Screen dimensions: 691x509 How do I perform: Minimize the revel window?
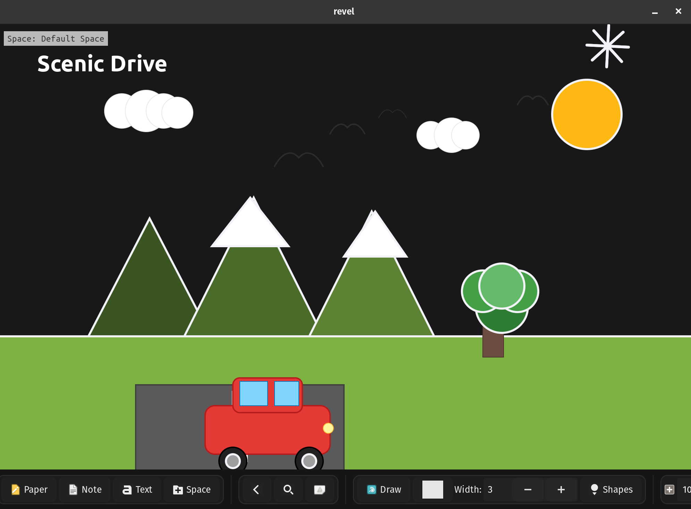[655, 11]
